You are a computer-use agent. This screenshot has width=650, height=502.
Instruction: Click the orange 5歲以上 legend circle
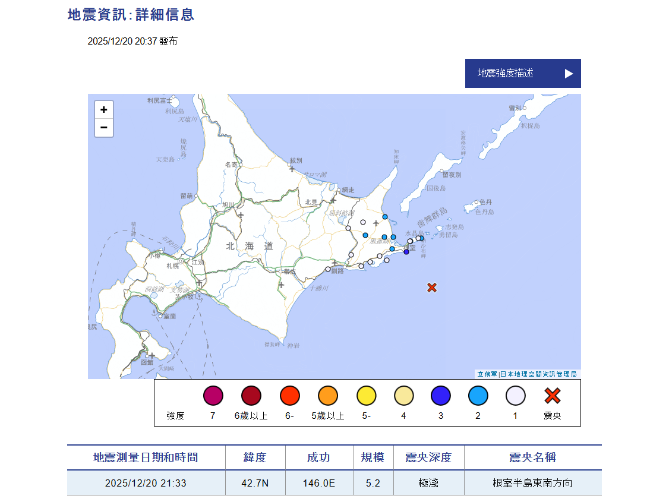pos(327,395)
